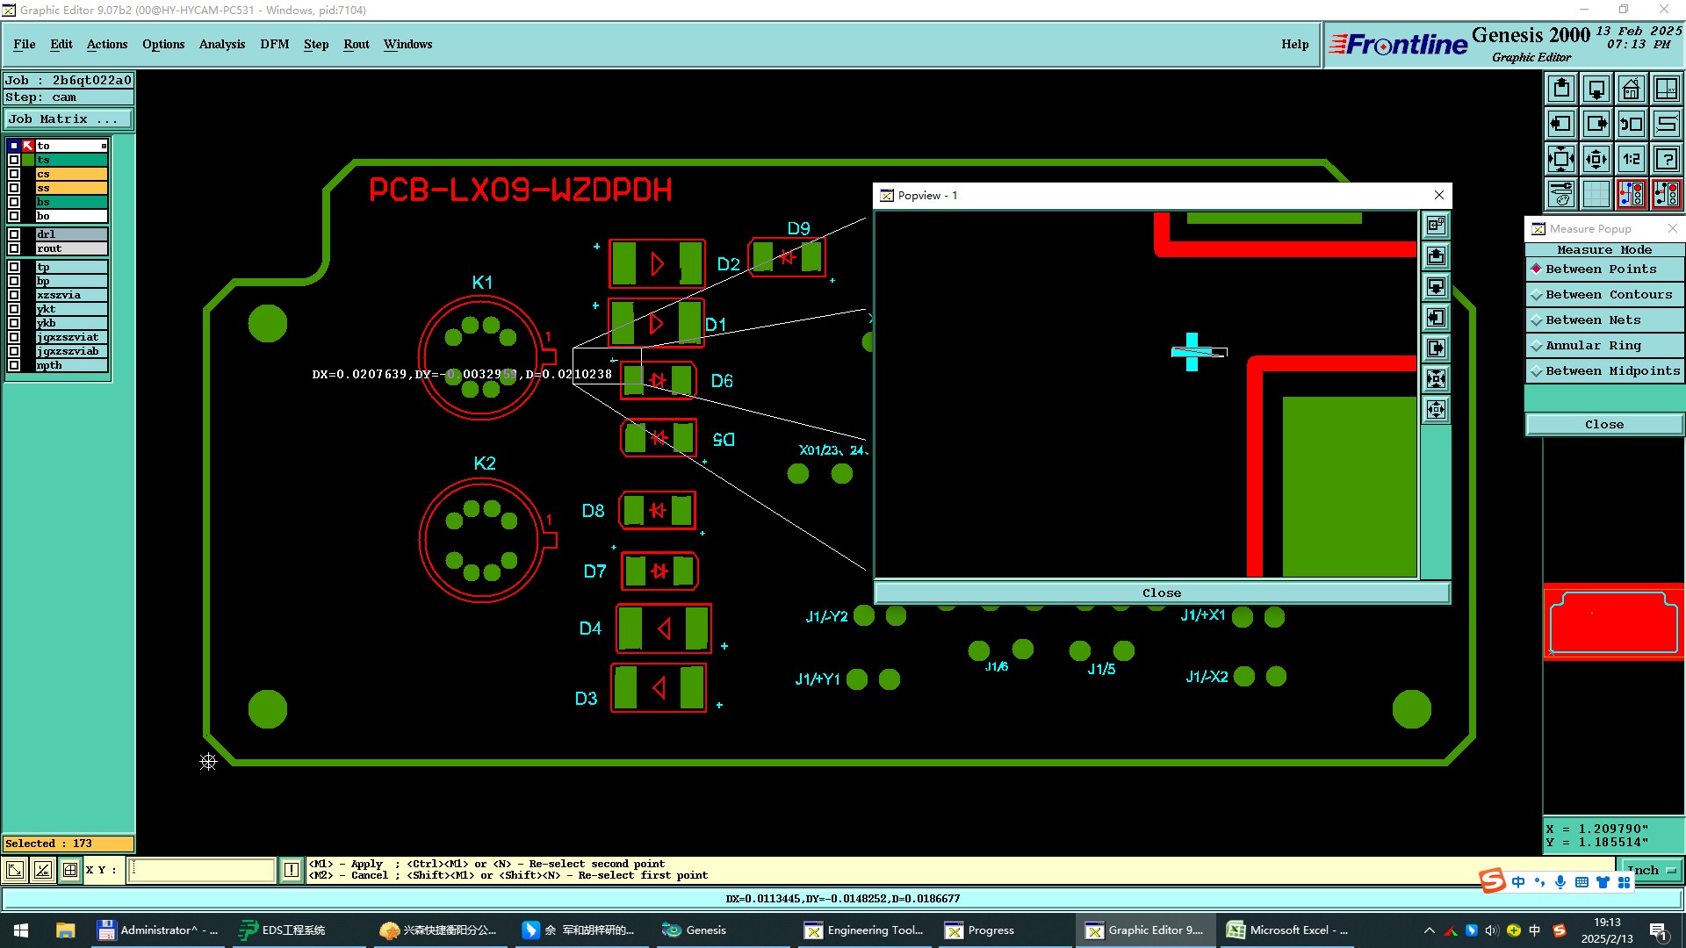The height and width of the screenshot is (948, 1686).
Task: Open the Windows menu
Action: (407, 45)
